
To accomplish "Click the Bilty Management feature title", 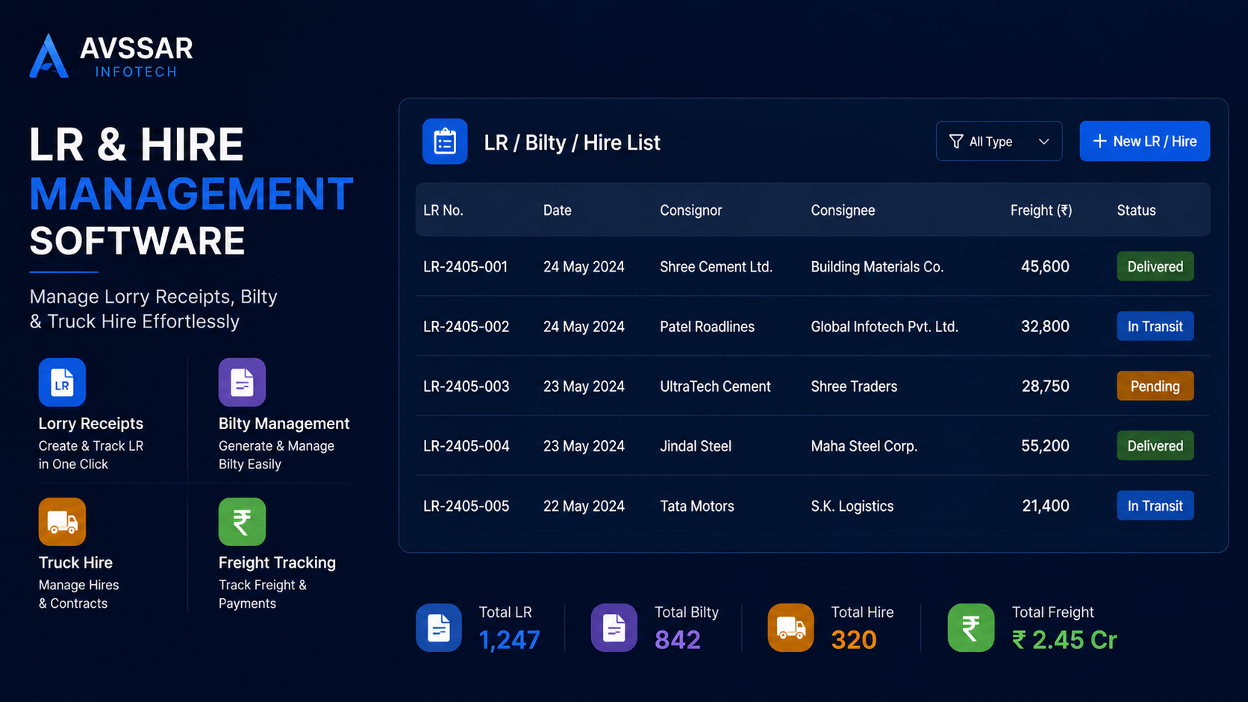I will tap(284, 424).
